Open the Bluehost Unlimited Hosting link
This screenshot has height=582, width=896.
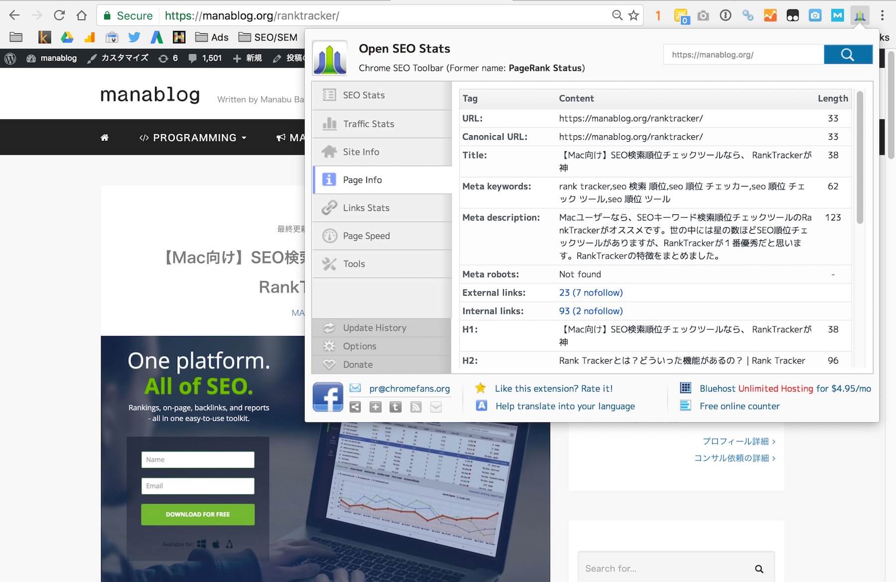(785, 388)
